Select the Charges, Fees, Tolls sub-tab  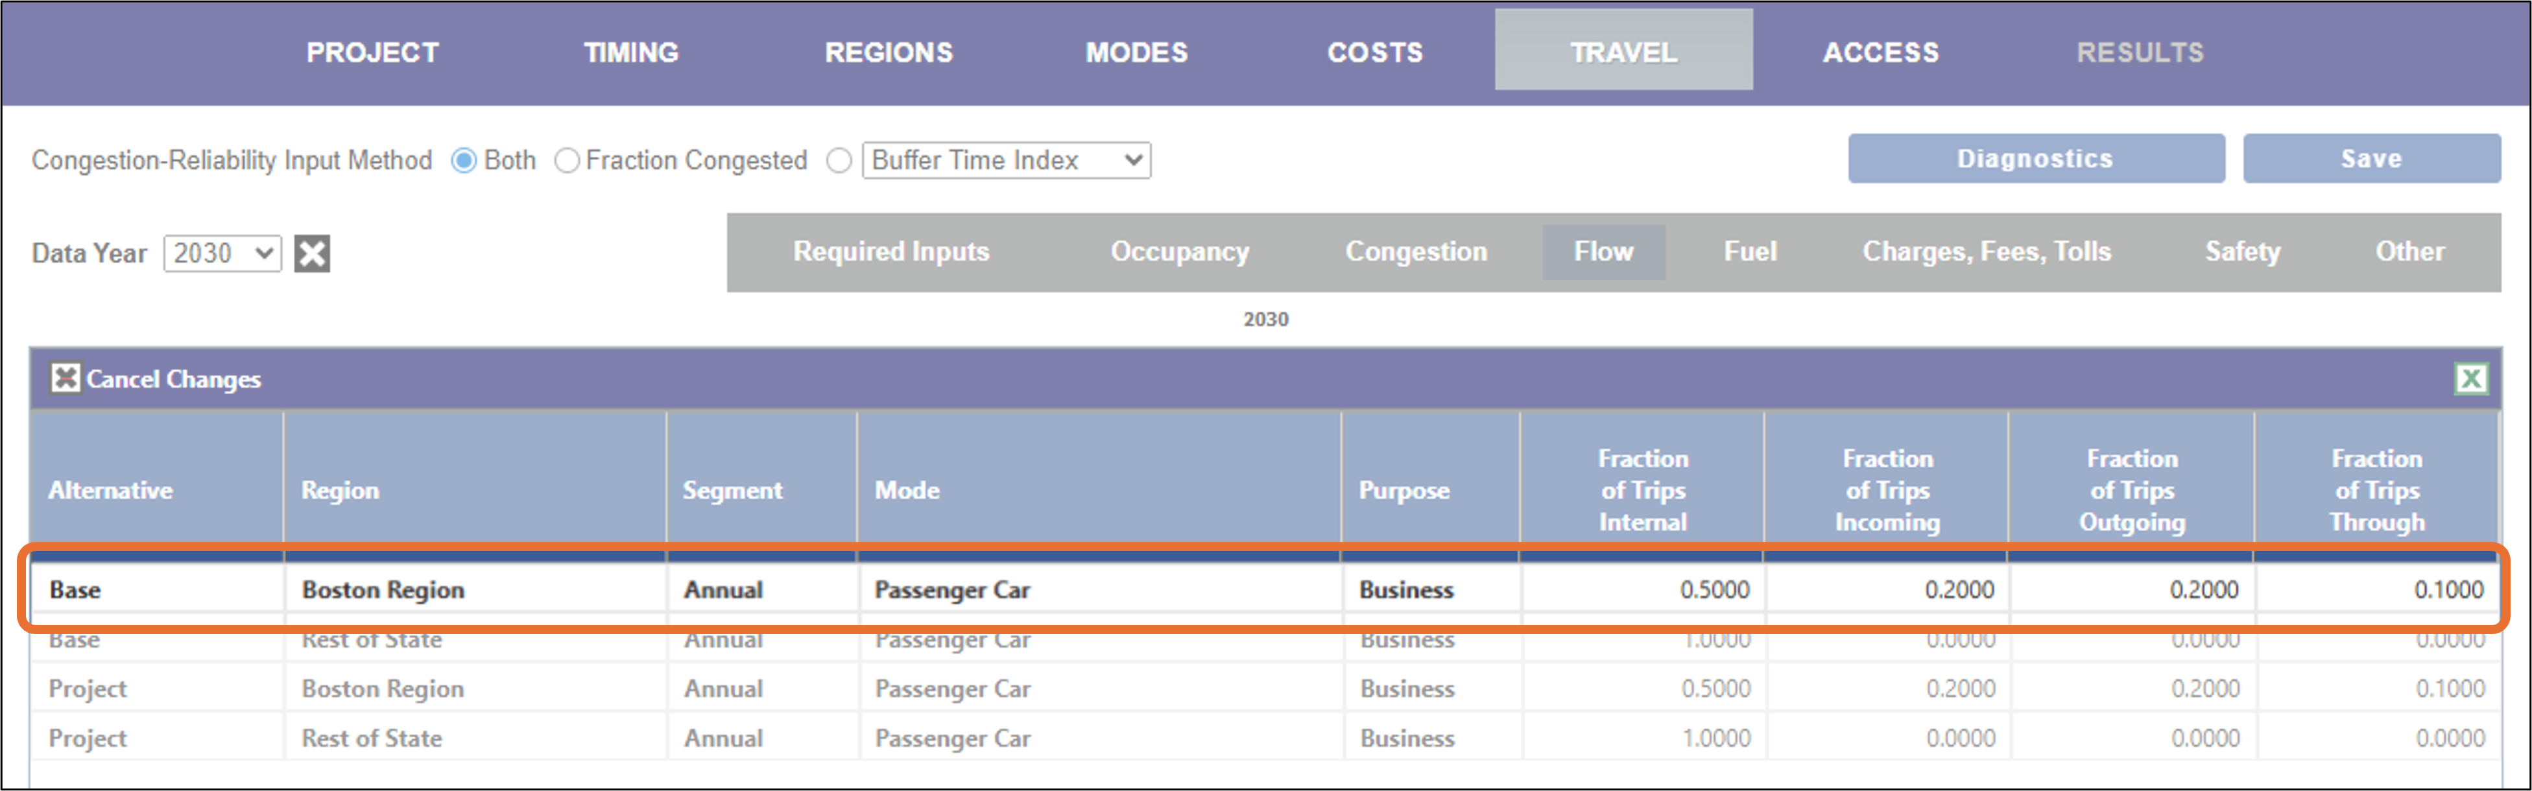click(1987, 252)
